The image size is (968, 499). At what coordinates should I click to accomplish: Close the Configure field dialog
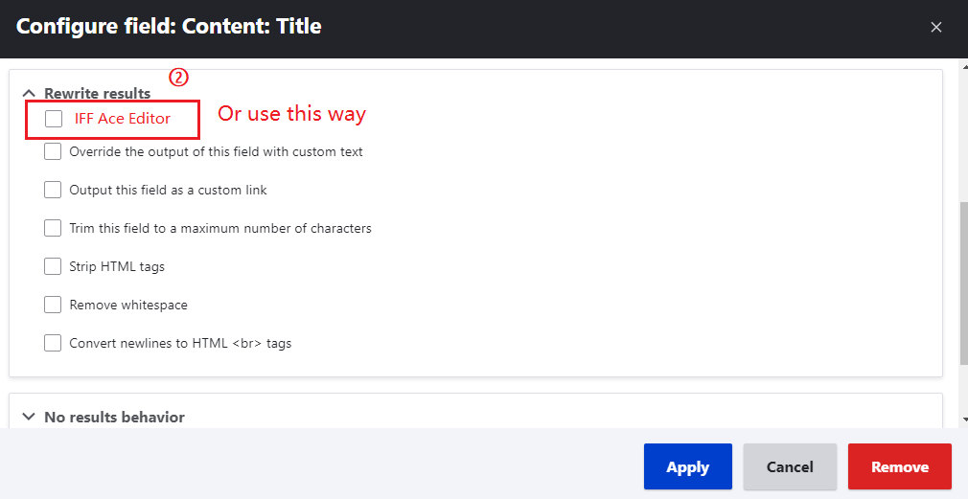(x=936, y=27)
